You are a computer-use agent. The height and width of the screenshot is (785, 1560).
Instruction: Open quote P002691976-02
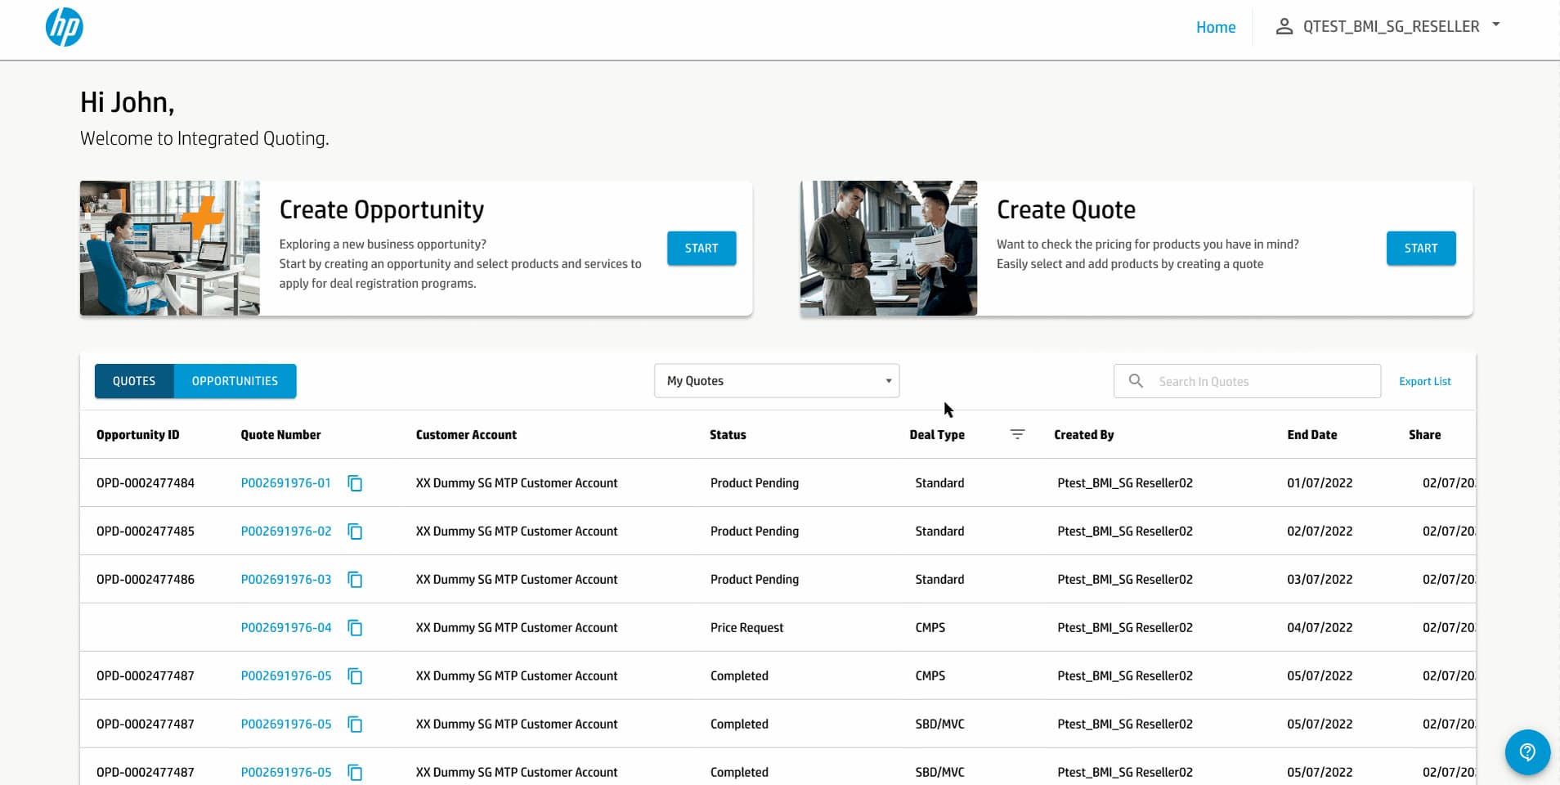[285, 532]
